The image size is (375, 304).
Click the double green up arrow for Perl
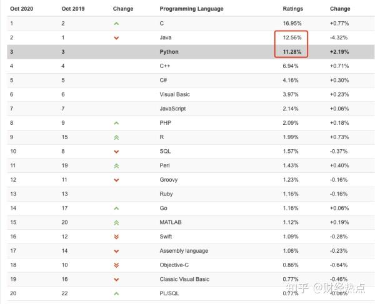(116, 165)
